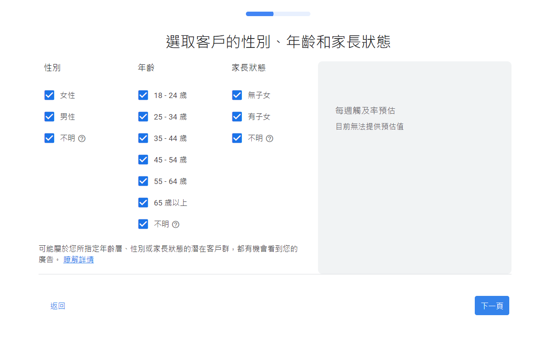Deselect the 55 - 64 歲 age range
The image size is (546, 342).
[143, 181]
